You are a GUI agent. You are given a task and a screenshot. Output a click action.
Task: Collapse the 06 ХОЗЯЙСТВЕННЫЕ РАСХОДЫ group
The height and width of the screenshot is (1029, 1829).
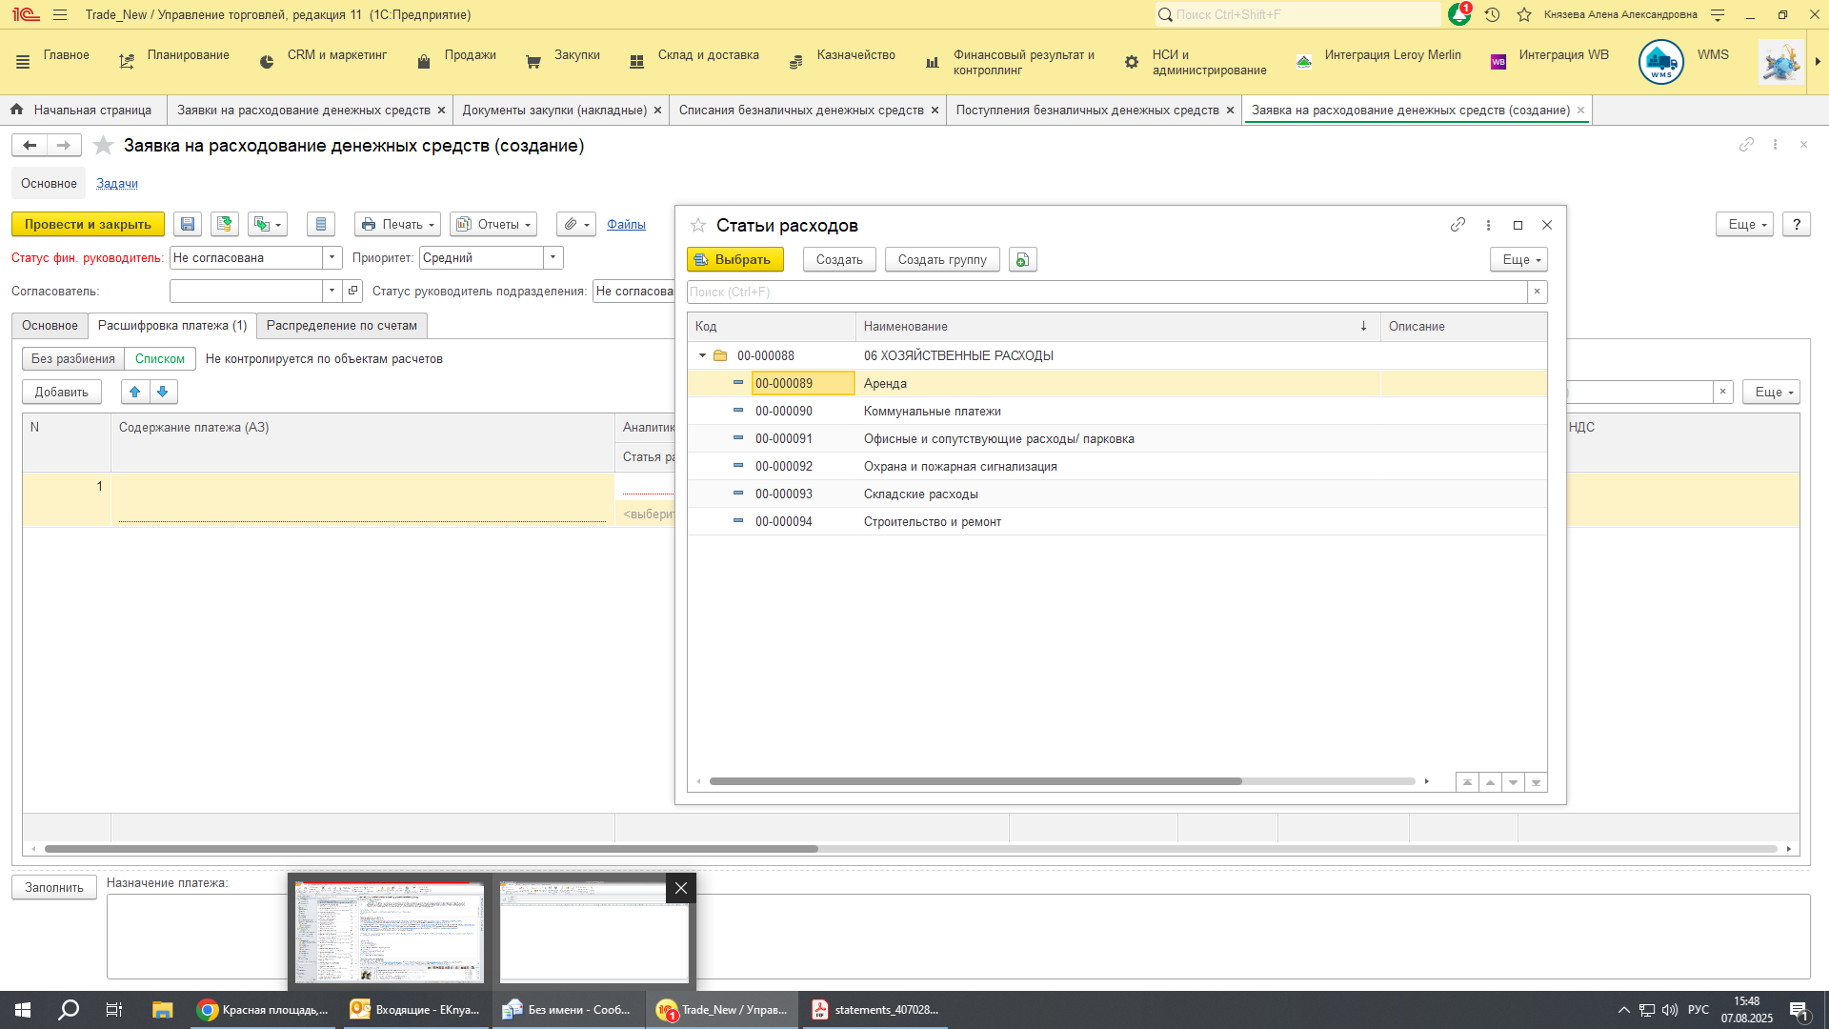(703, 355)
